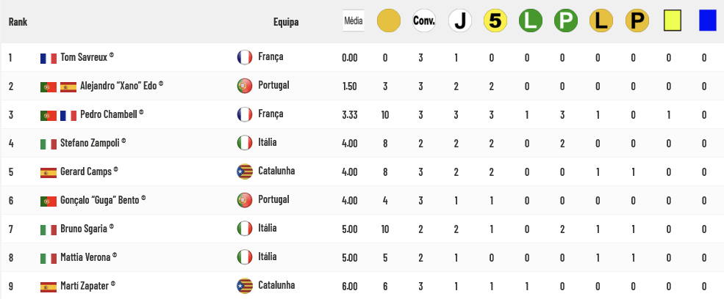Click the Itália flag in Stefano Zampoli row
Image resolution: width=724 pixels, height=299 pixels.
coord(245,143)
